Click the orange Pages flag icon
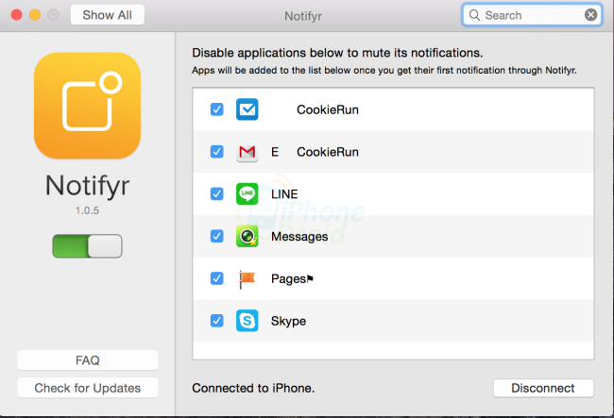 (247, 278)
